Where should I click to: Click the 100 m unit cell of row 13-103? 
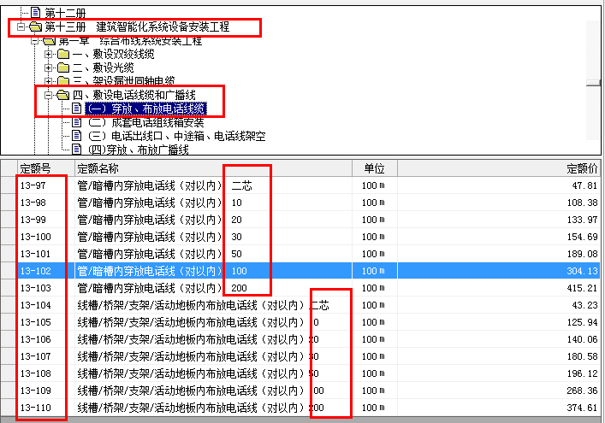pyautogui.click(x=375, y=288)
